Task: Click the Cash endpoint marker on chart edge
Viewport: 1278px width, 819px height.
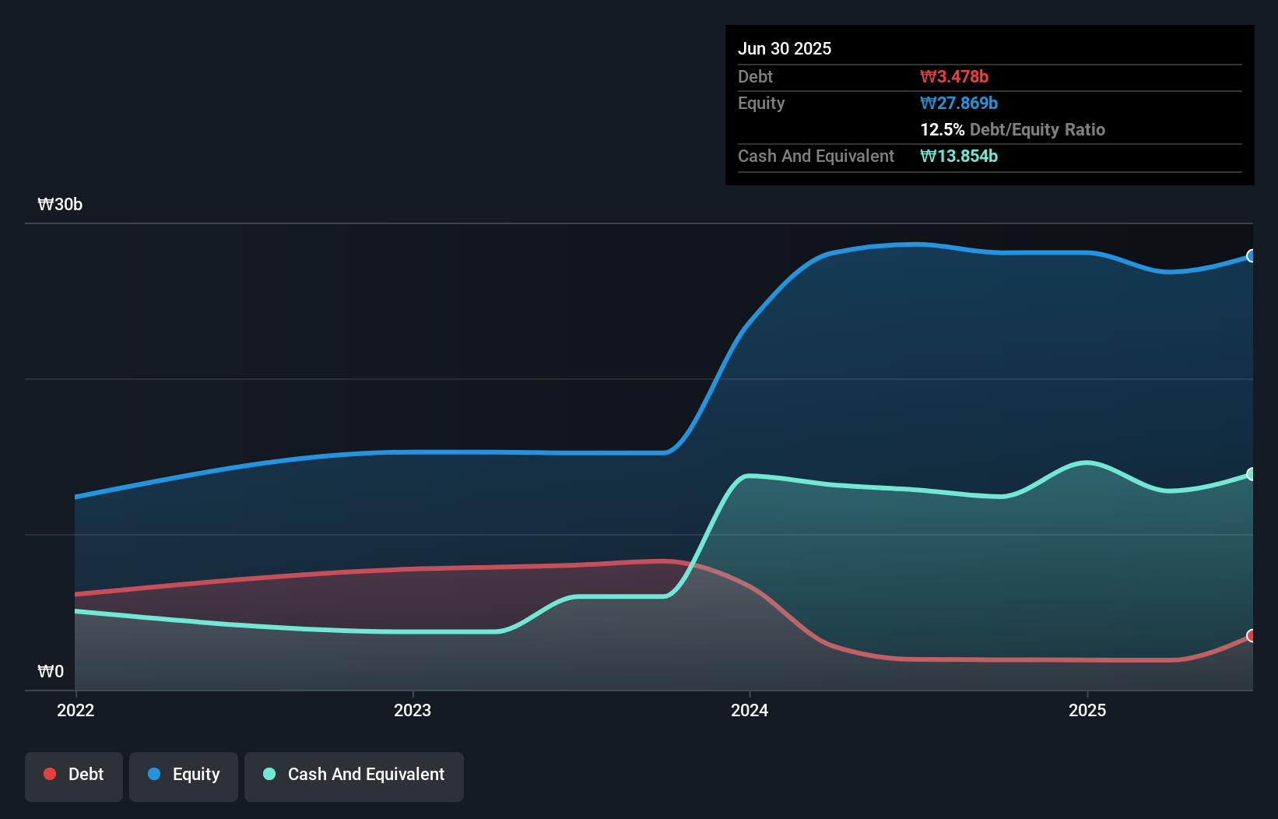Action: (1252, 473)
